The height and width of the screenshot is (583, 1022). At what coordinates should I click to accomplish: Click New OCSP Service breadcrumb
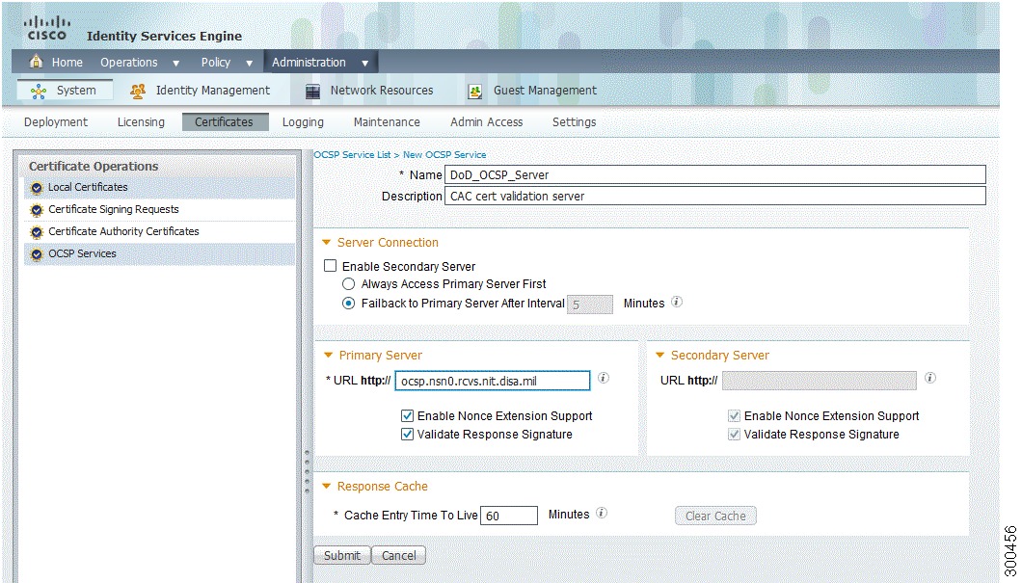tap(444, 154)
